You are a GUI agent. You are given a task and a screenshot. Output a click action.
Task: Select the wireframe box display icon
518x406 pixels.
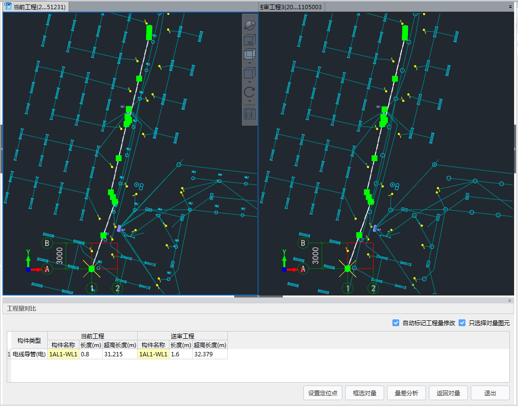[x=249, y=54]
